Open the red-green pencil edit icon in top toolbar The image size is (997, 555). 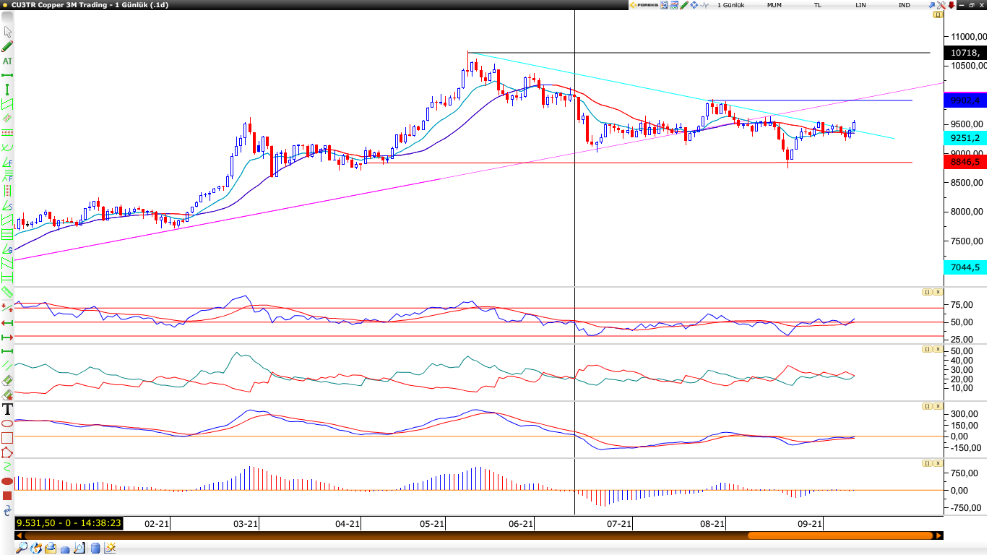[x=684, y=5]
